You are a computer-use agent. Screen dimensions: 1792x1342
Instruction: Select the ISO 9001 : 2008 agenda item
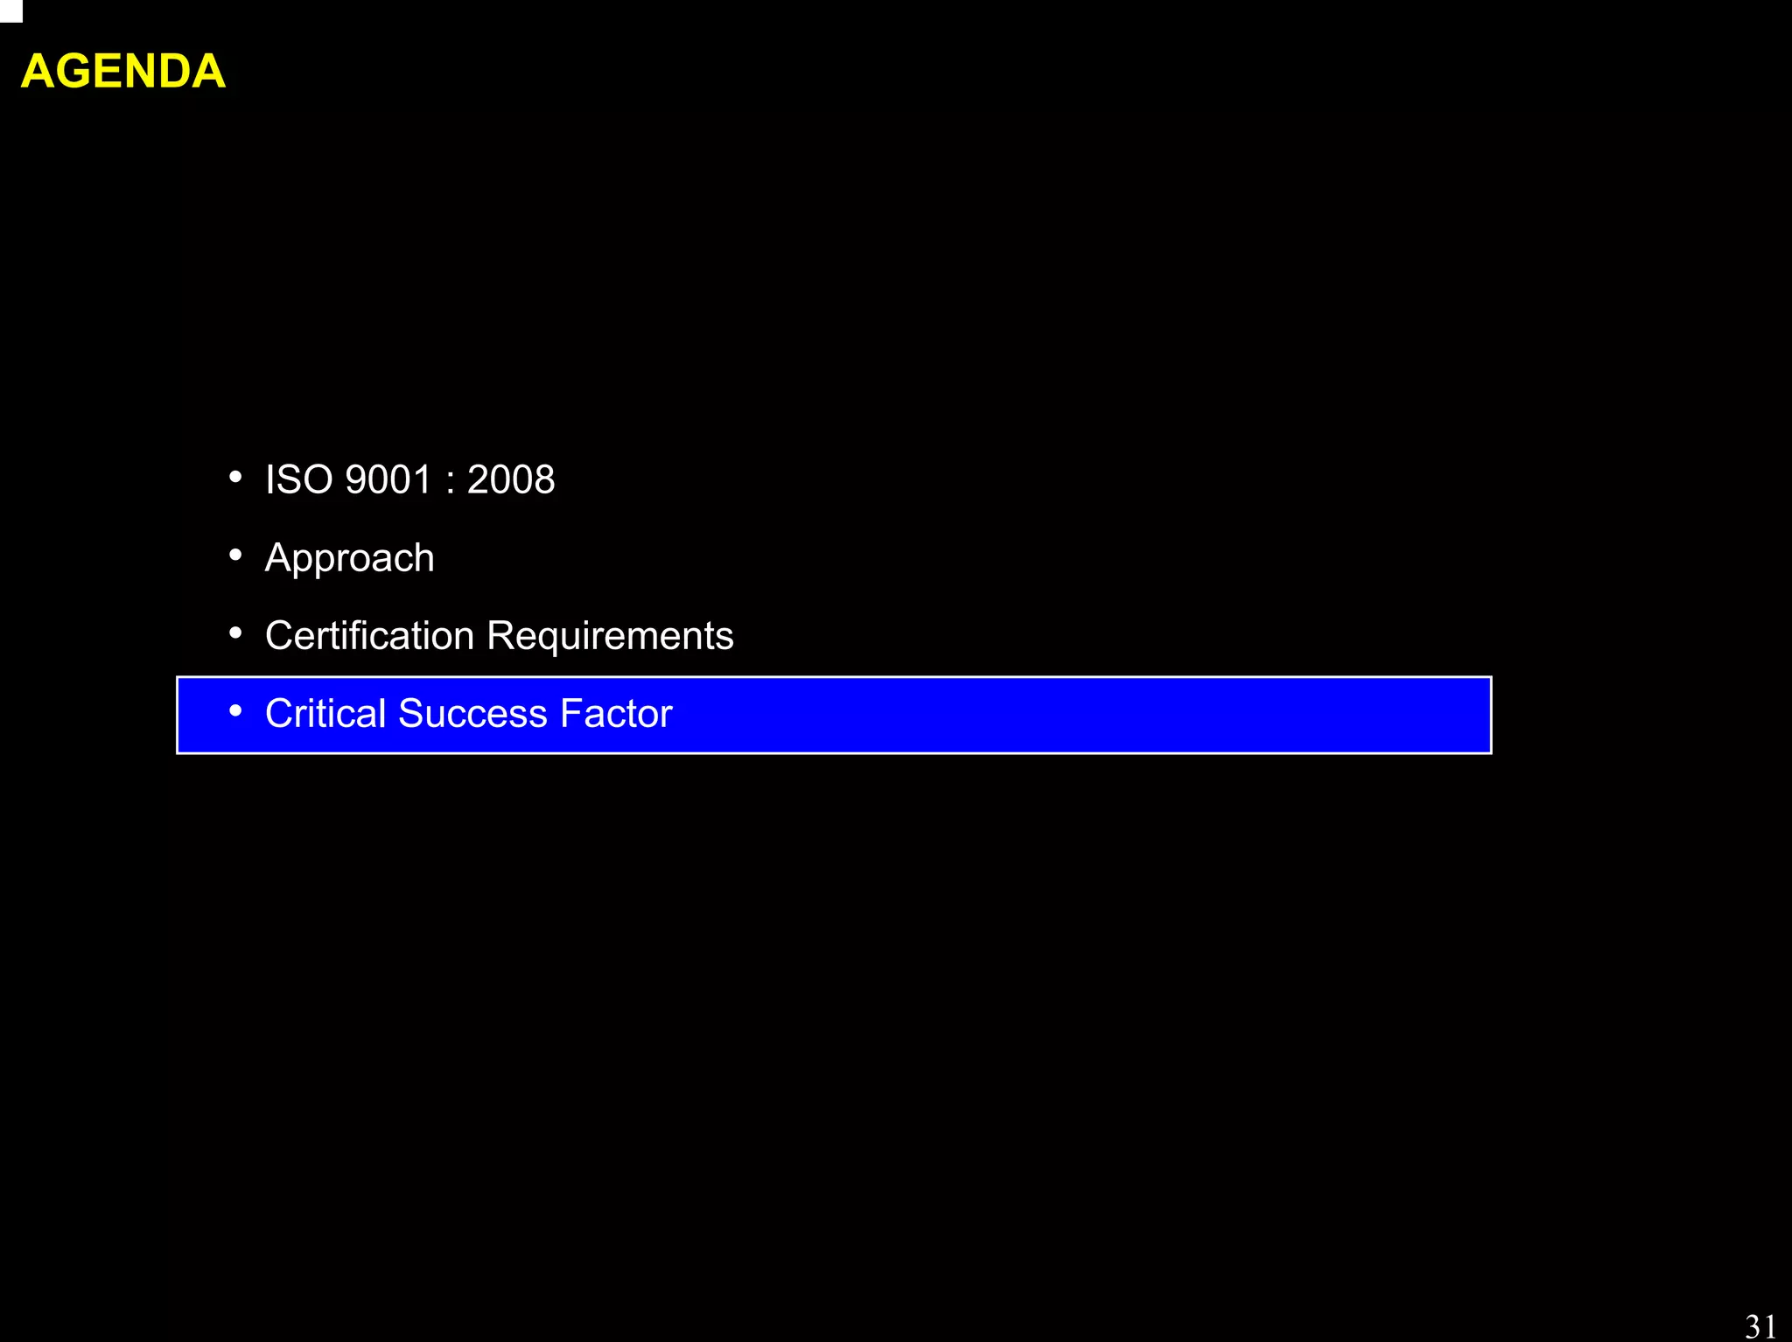point(409,479)
